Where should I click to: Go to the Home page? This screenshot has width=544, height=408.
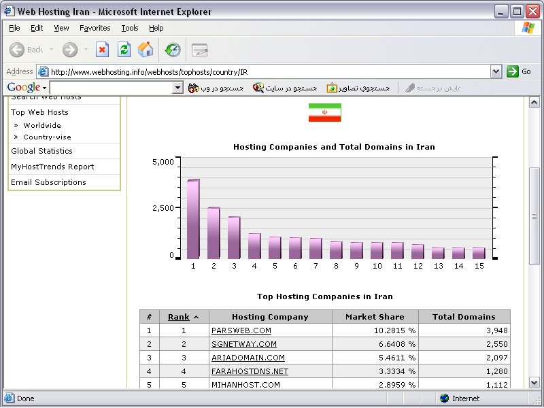146,50
